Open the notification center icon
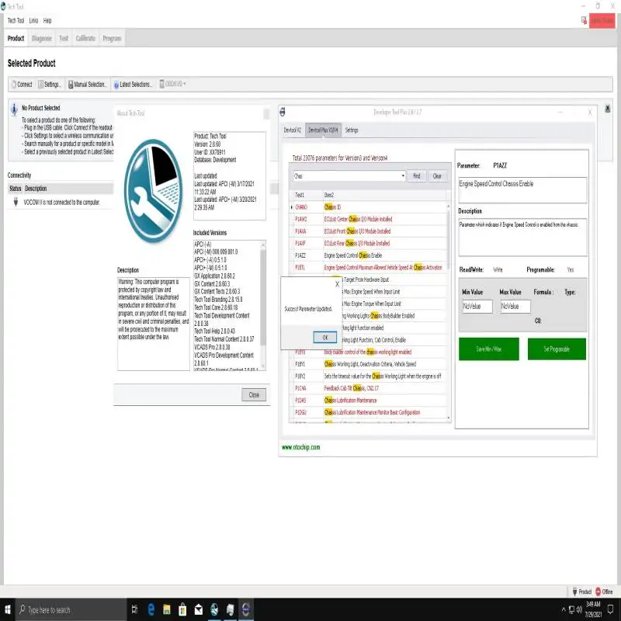 pos(610,609)
